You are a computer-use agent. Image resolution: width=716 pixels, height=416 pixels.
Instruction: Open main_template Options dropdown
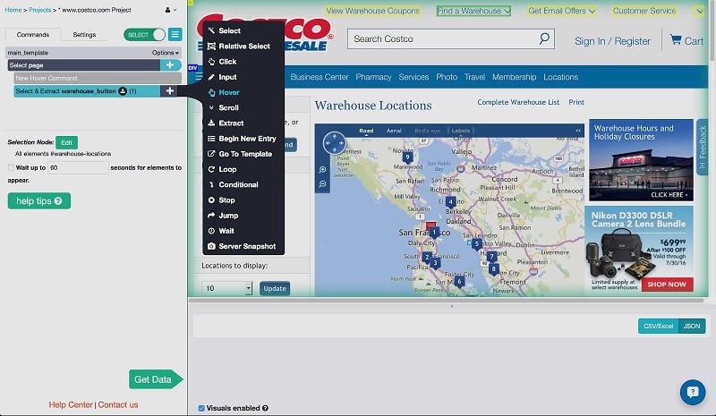pos(165,53)
